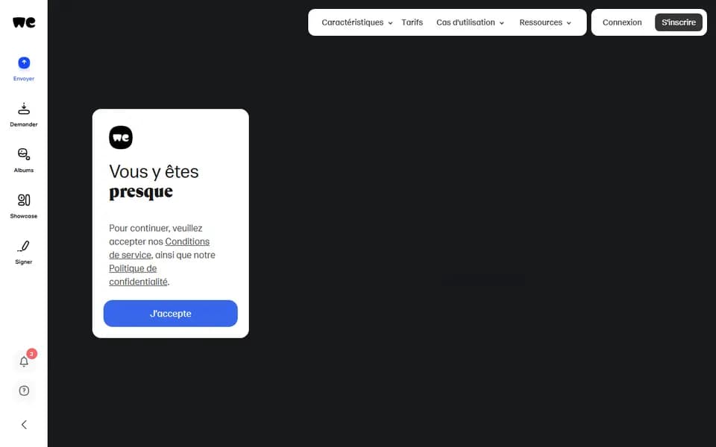Open the Signer signing tool

24,253
